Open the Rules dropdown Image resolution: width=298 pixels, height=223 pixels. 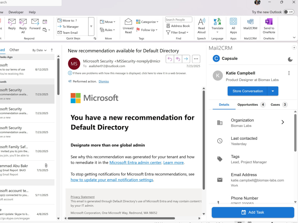click(107, 30)
